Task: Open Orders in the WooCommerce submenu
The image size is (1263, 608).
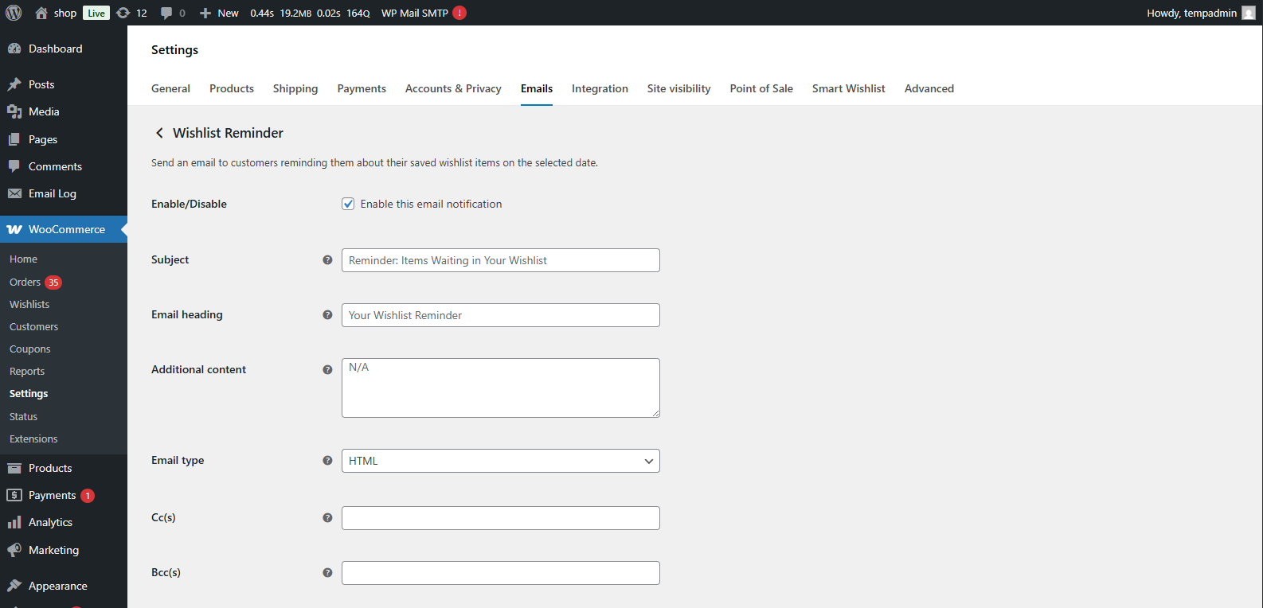Action: (25, 283)
